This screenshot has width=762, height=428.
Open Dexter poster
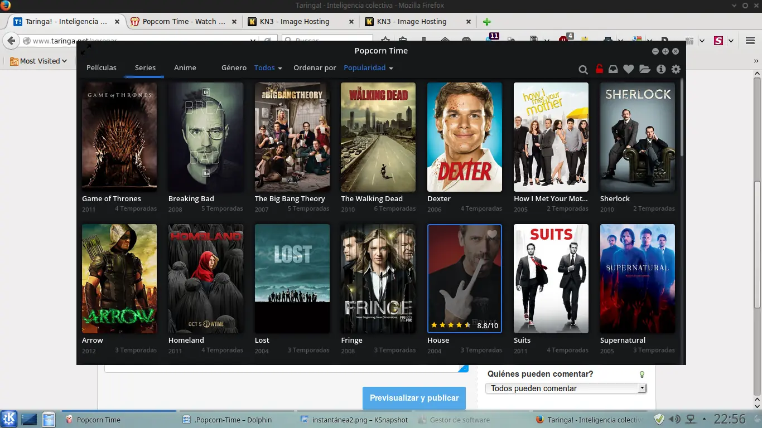pyautogui.click(x=465, y=137)
